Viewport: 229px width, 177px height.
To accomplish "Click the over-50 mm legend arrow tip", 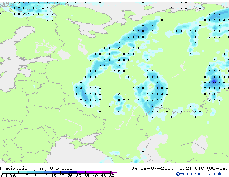I will (114, 172).
